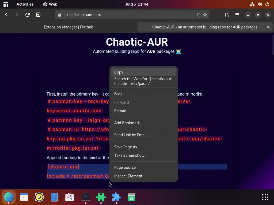Choose Reload in the context menu
274x205 pixels.
[143, 111]
